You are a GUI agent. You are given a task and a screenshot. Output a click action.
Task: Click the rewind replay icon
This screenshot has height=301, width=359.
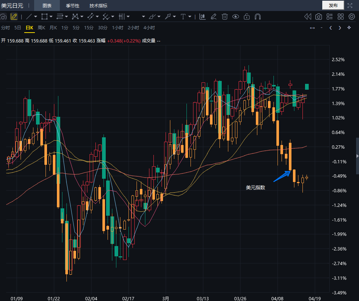point(308,16)
